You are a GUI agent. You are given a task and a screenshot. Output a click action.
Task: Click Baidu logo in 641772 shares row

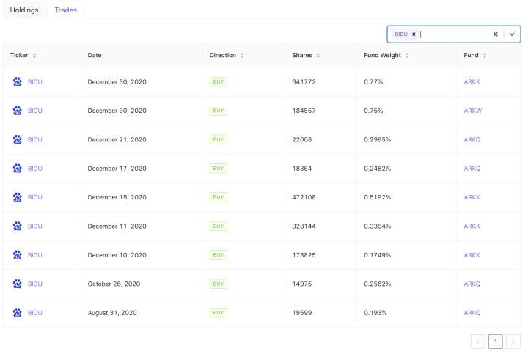17,82
